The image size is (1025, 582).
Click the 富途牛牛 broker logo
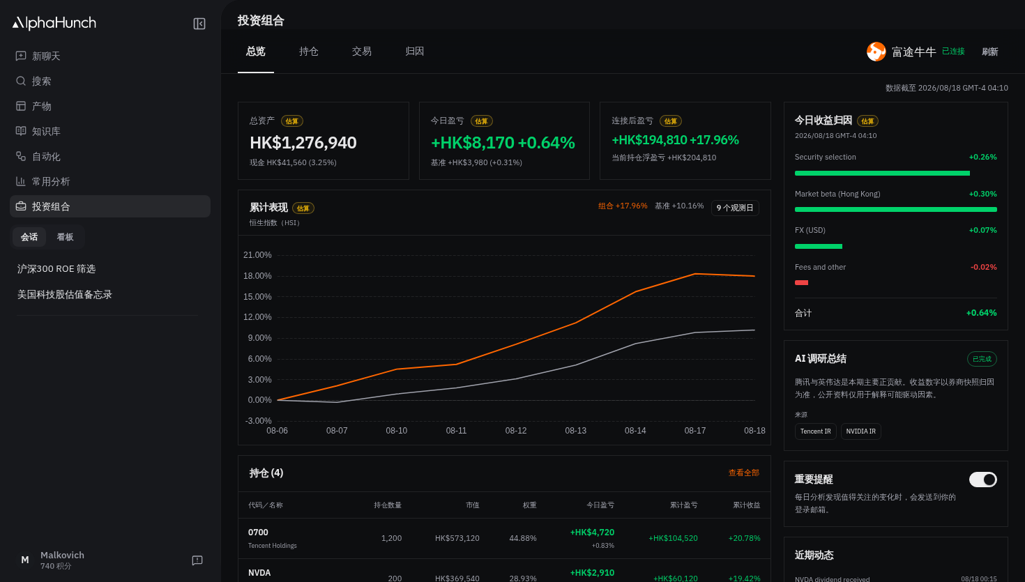tap(876, 52)
